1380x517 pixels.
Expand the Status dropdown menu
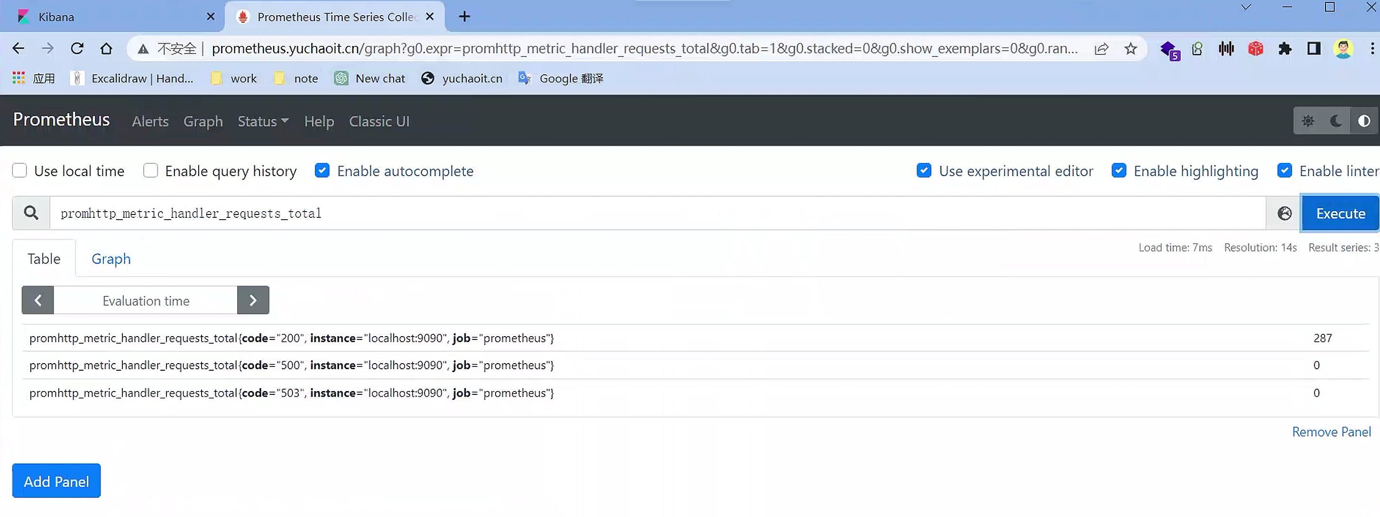[x=263, y=121]
